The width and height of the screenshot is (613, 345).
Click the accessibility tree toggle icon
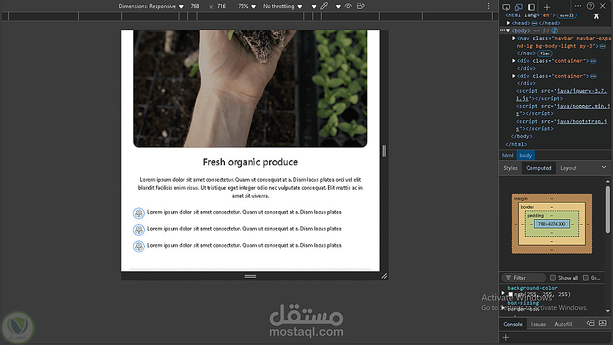[x=596, y=16]
